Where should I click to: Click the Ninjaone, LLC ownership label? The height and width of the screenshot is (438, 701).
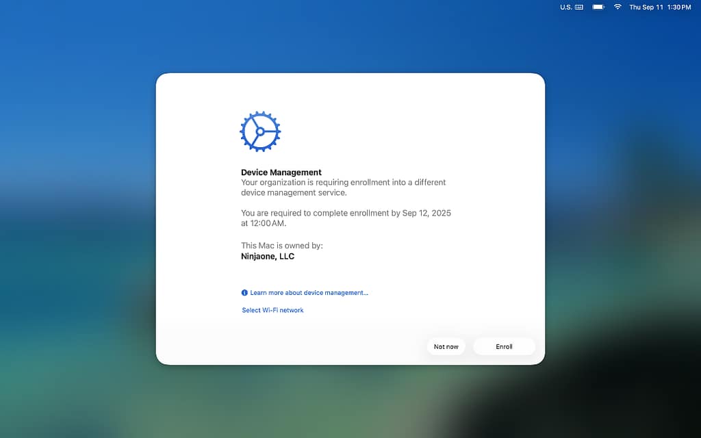click(267, 256)
